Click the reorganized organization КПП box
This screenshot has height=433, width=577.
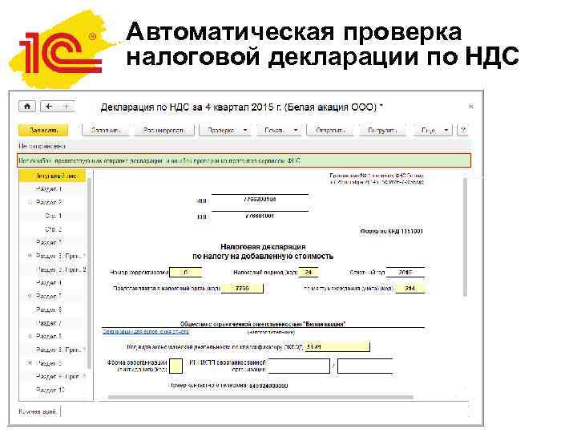(x=365, y=366)
